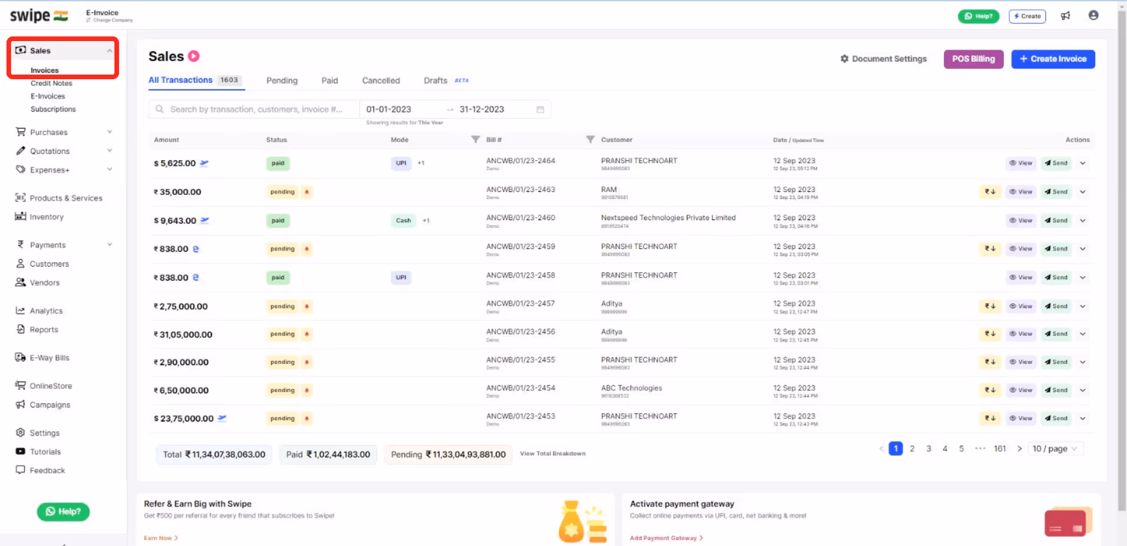Click the POS Billing button
Screen dimensions: 1127x546
point(973,59)
